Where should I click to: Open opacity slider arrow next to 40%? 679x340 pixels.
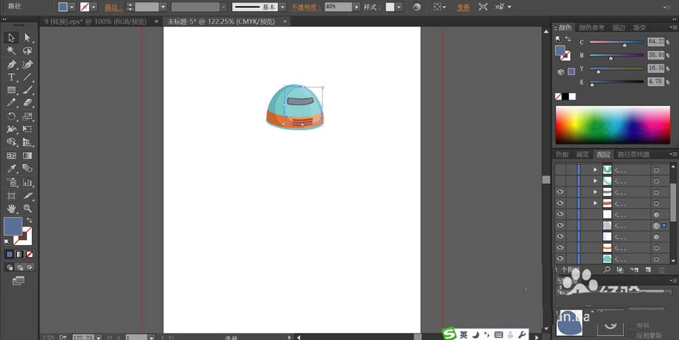tap(356, 7)
